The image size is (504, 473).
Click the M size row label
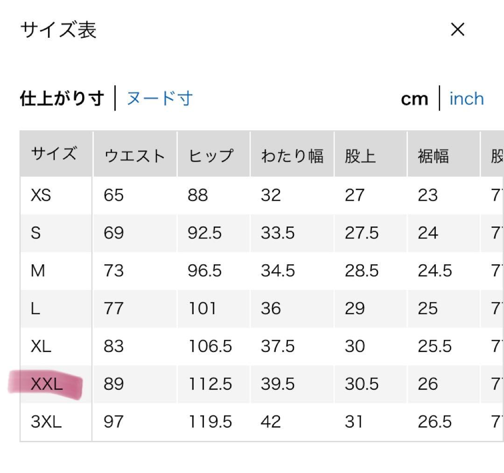37,271
